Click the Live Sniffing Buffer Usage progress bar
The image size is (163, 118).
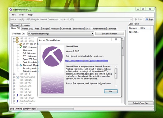tap(55, 109)
